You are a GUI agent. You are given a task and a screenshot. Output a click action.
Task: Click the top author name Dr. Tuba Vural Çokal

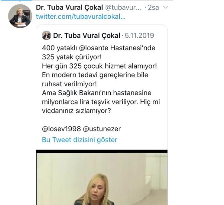click(70, 7)
